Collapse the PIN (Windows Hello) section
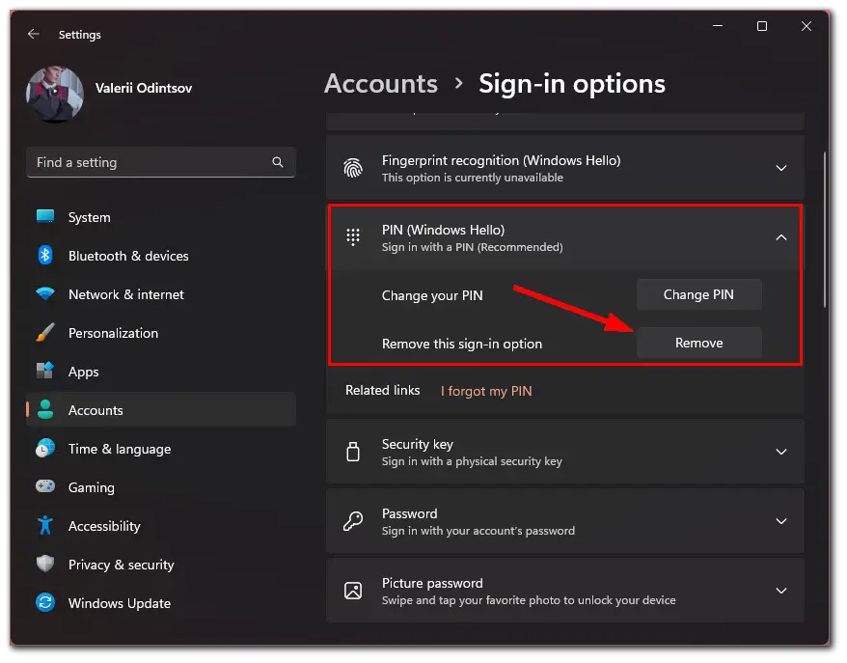 [781, 237]
